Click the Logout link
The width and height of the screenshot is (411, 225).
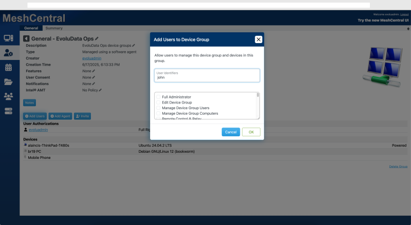pos(404,14)
